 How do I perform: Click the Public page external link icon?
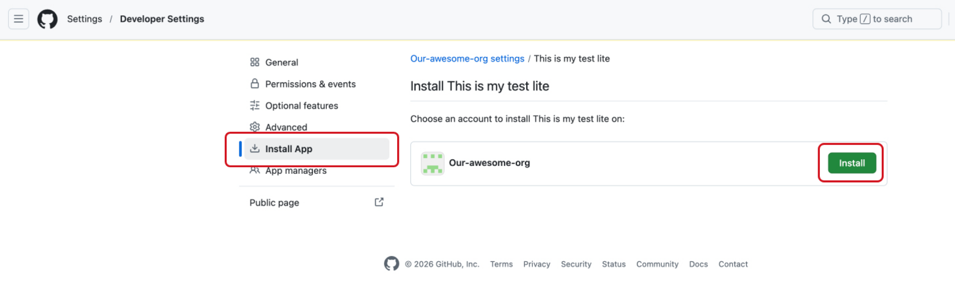pyautogui.click(x=379, y=202)
